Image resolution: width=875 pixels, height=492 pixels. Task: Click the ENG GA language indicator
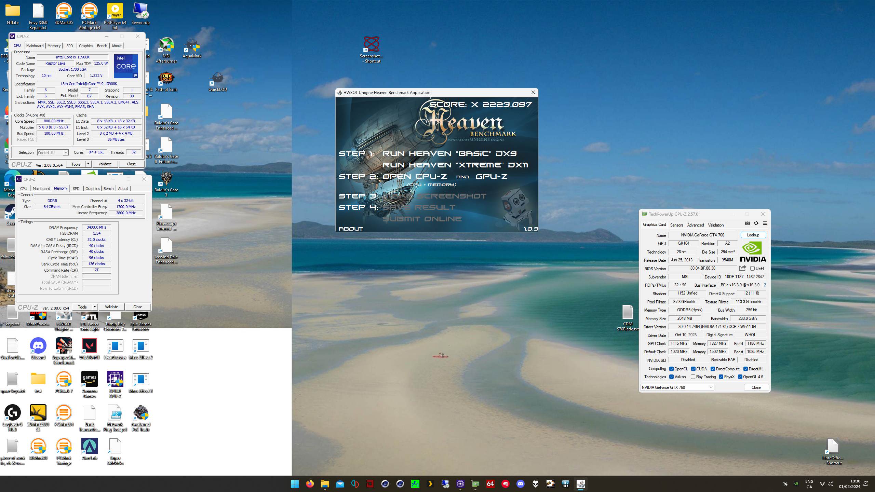[x=809, y=484]
